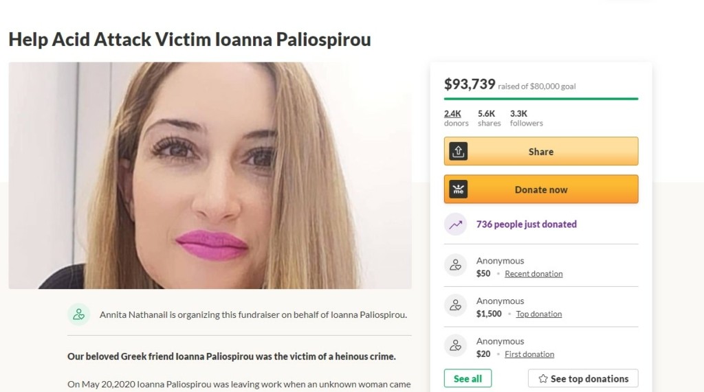This screenshot has height=392, width=704.
Task: Open the Top donation link
Action: (539, 314)
